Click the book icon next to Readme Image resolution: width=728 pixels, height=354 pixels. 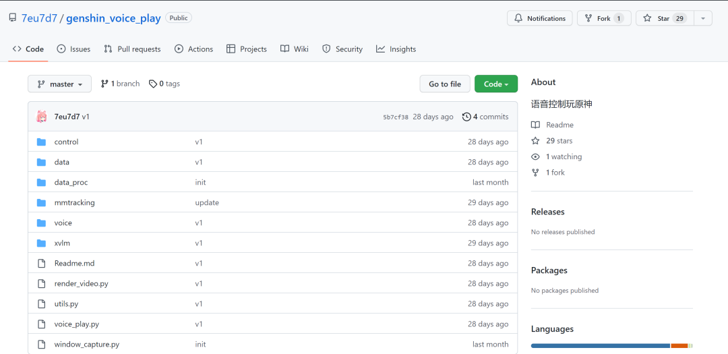tap(535, 125)
